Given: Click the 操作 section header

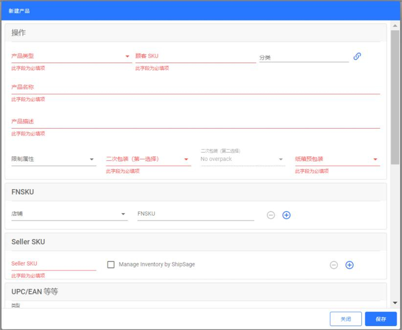Looking at the screenshot, I should pyautogui.click(x=196, y=33).
